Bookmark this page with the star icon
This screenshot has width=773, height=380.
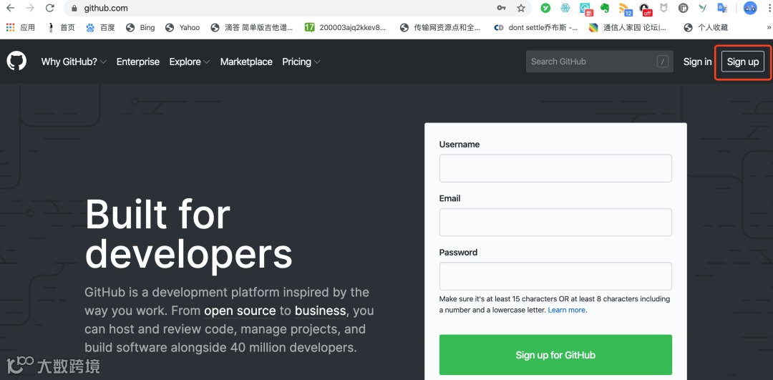[x=521, y=8]
